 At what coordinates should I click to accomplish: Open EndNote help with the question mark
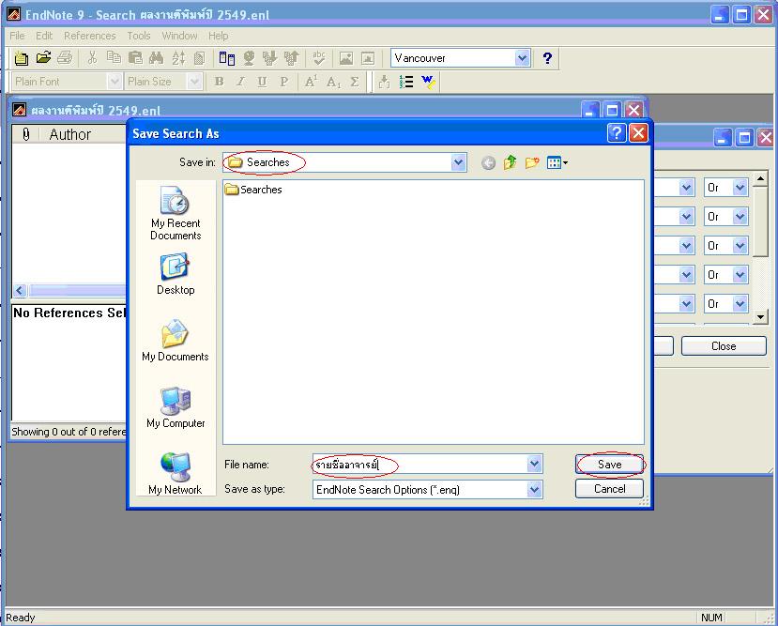pyautogui.click(x=547, y=58)
